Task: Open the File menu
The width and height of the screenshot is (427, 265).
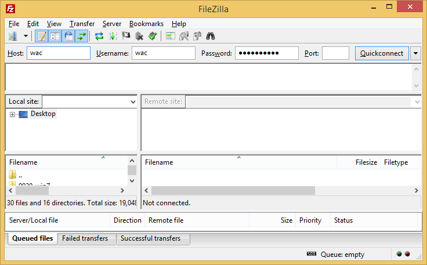Action: pyautogui.click(x=14, y=24)
